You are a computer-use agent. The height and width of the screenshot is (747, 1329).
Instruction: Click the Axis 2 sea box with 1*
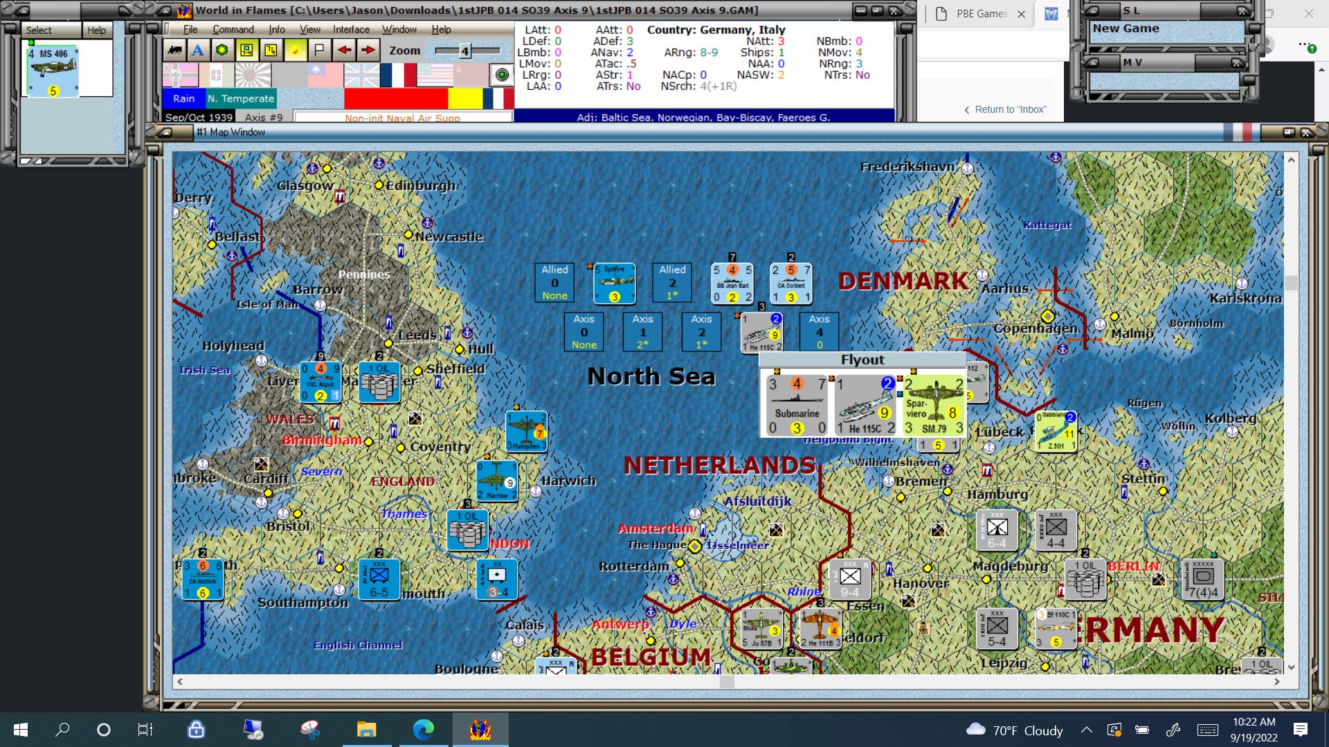[701, 331]
